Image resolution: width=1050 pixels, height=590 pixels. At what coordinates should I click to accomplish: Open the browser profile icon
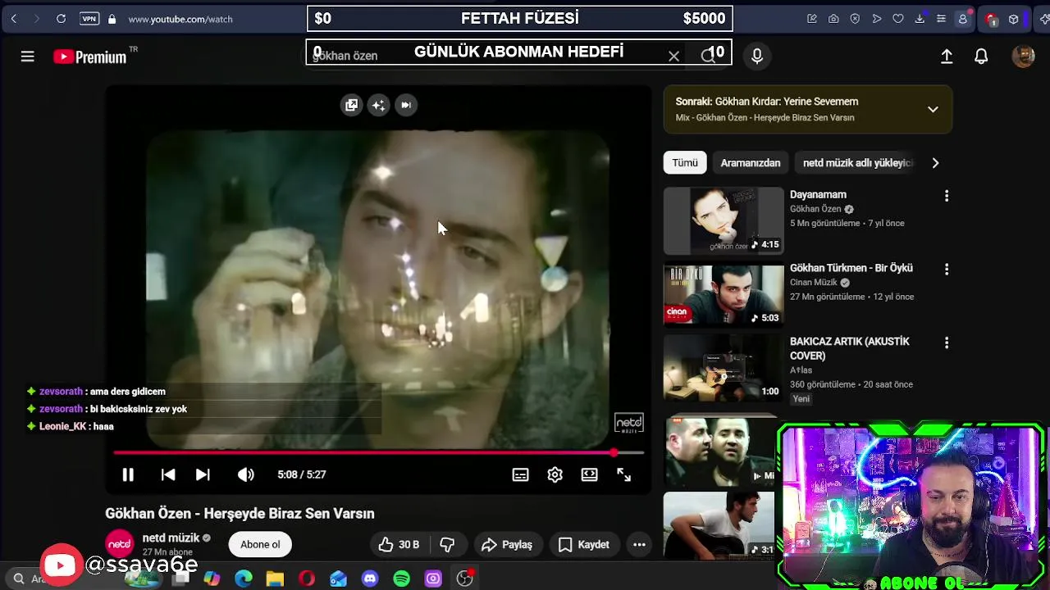click(x=963, y=19)
